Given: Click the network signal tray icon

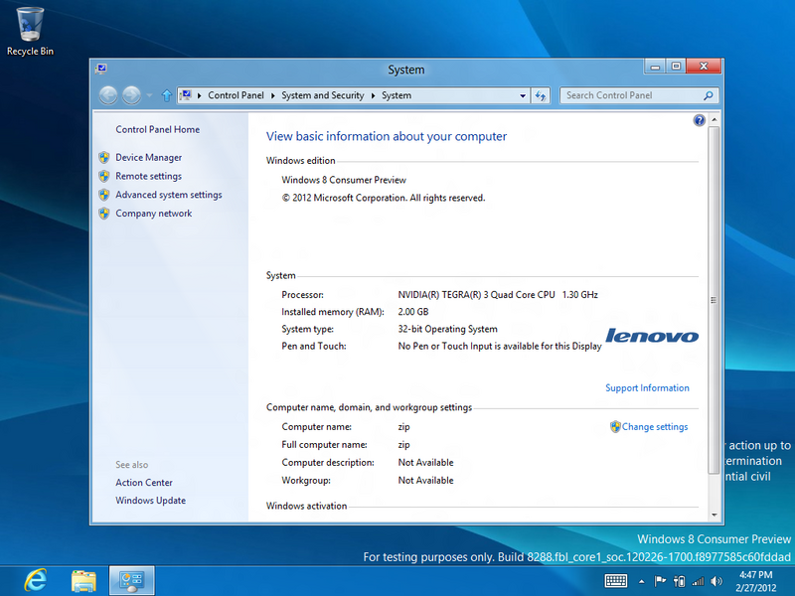Looking at the screenshot, I should pos(698,580).
